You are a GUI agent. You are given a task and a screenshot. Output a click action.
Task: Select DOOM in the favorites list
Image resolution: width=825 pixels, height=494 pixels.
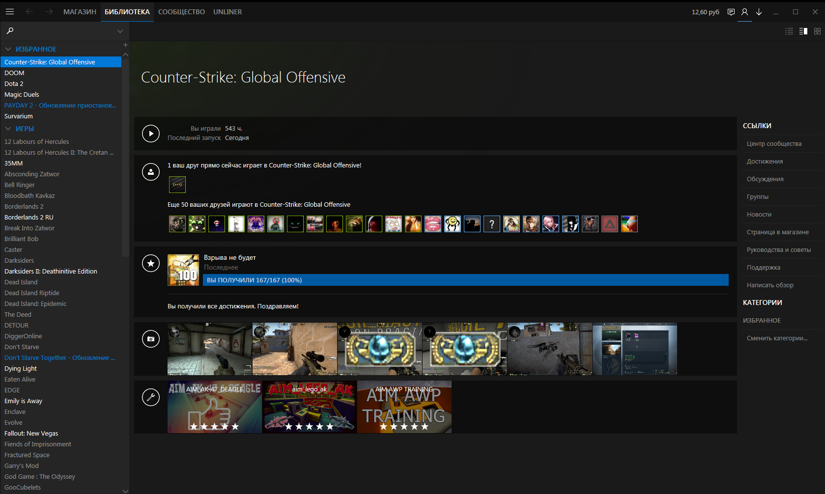pyautogui.click(x=61, y=73)
